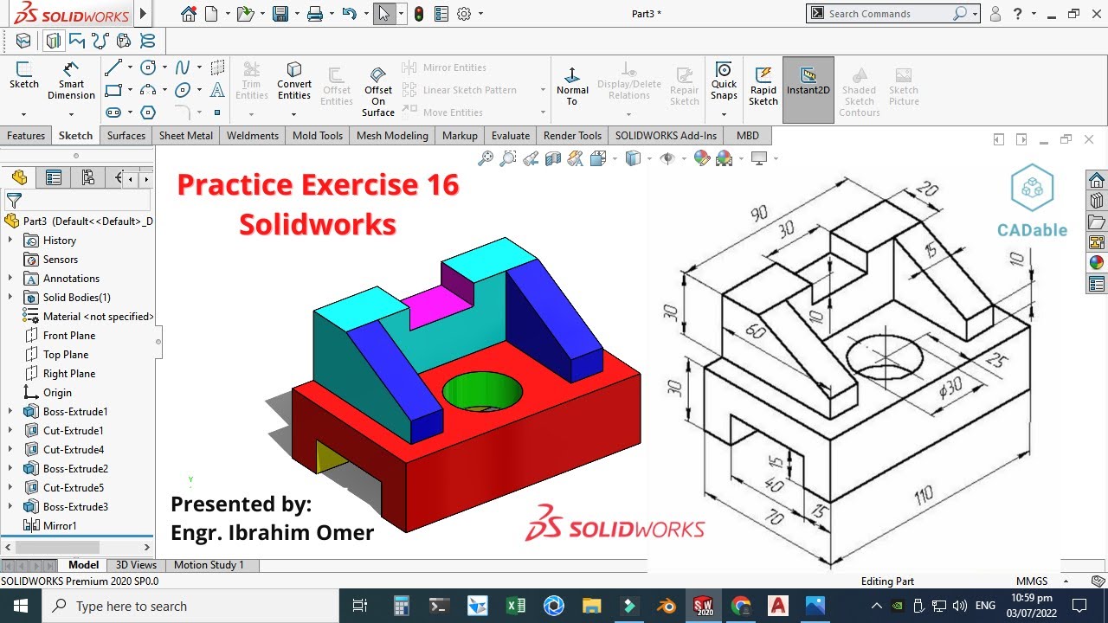Select the sketch Text tool
Viewport: 1108px width, 623px height.
tap(217, 90)
